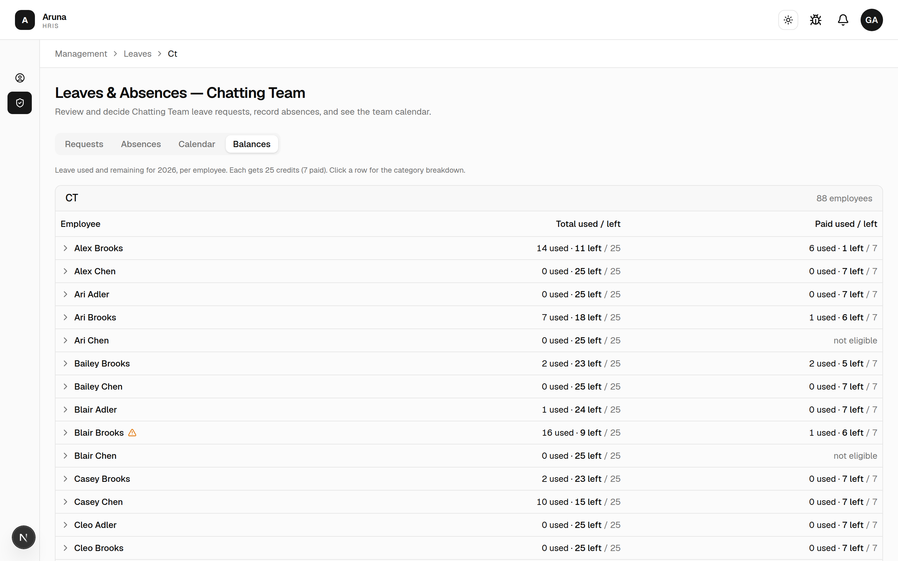Expand the Bailey Chen row chevron
The image size is (898, 561).
(65, 386)
